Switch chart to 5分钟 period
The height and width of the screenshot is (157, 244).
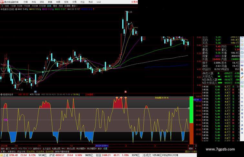point(20,6)
